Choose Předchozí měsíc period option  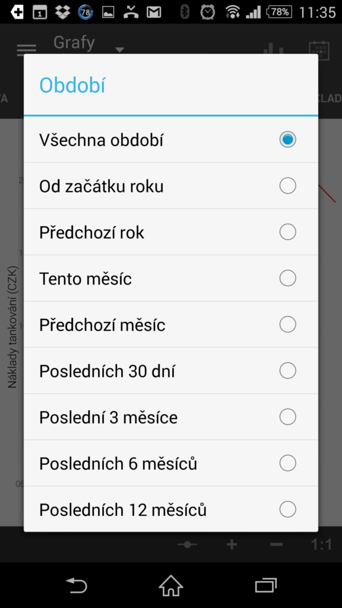click(x=170, y=324)
